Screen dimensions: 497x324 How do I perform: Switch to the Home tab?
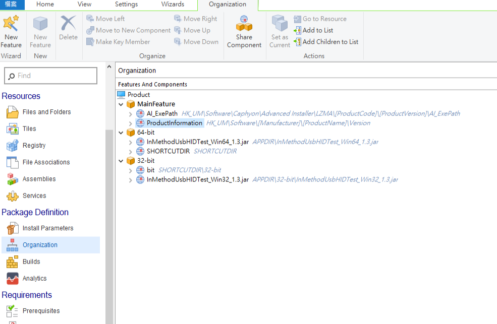click(x=45, y=4)
